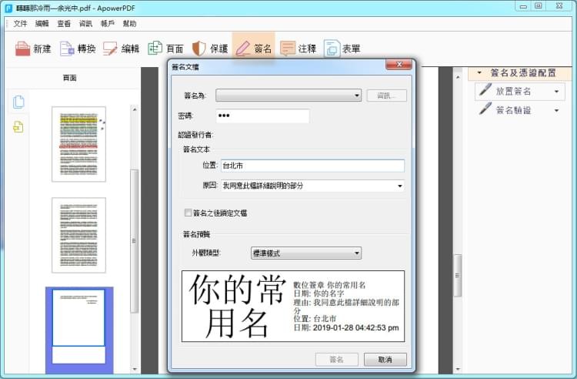Open the 編輯 menu in menu bar
The height and width of the screenshot is (379, 577).
(42, 24)
